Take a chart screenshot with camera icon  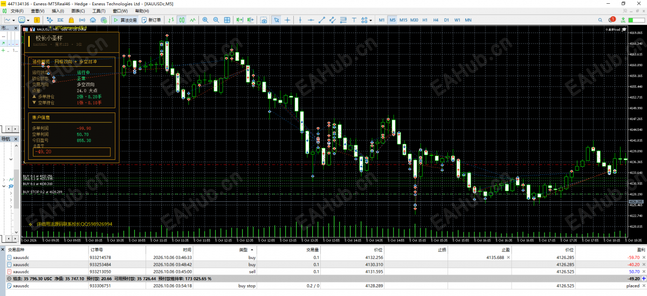click(x=264, y=20)
